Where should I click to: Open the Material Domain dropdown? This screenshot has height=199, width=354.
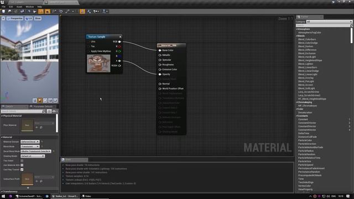point(30,142)
